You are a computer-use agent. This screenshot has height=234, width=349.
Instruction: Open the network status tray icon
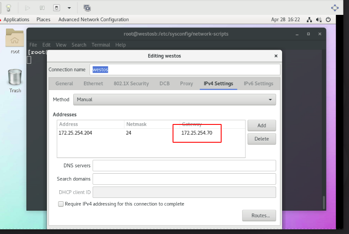309,20
